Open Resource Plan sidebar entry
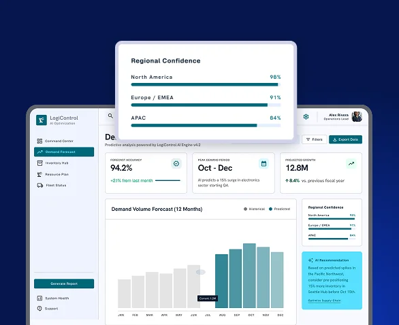Screen dimensions: 399x325 pyautogui.click(x=64, y=174)
